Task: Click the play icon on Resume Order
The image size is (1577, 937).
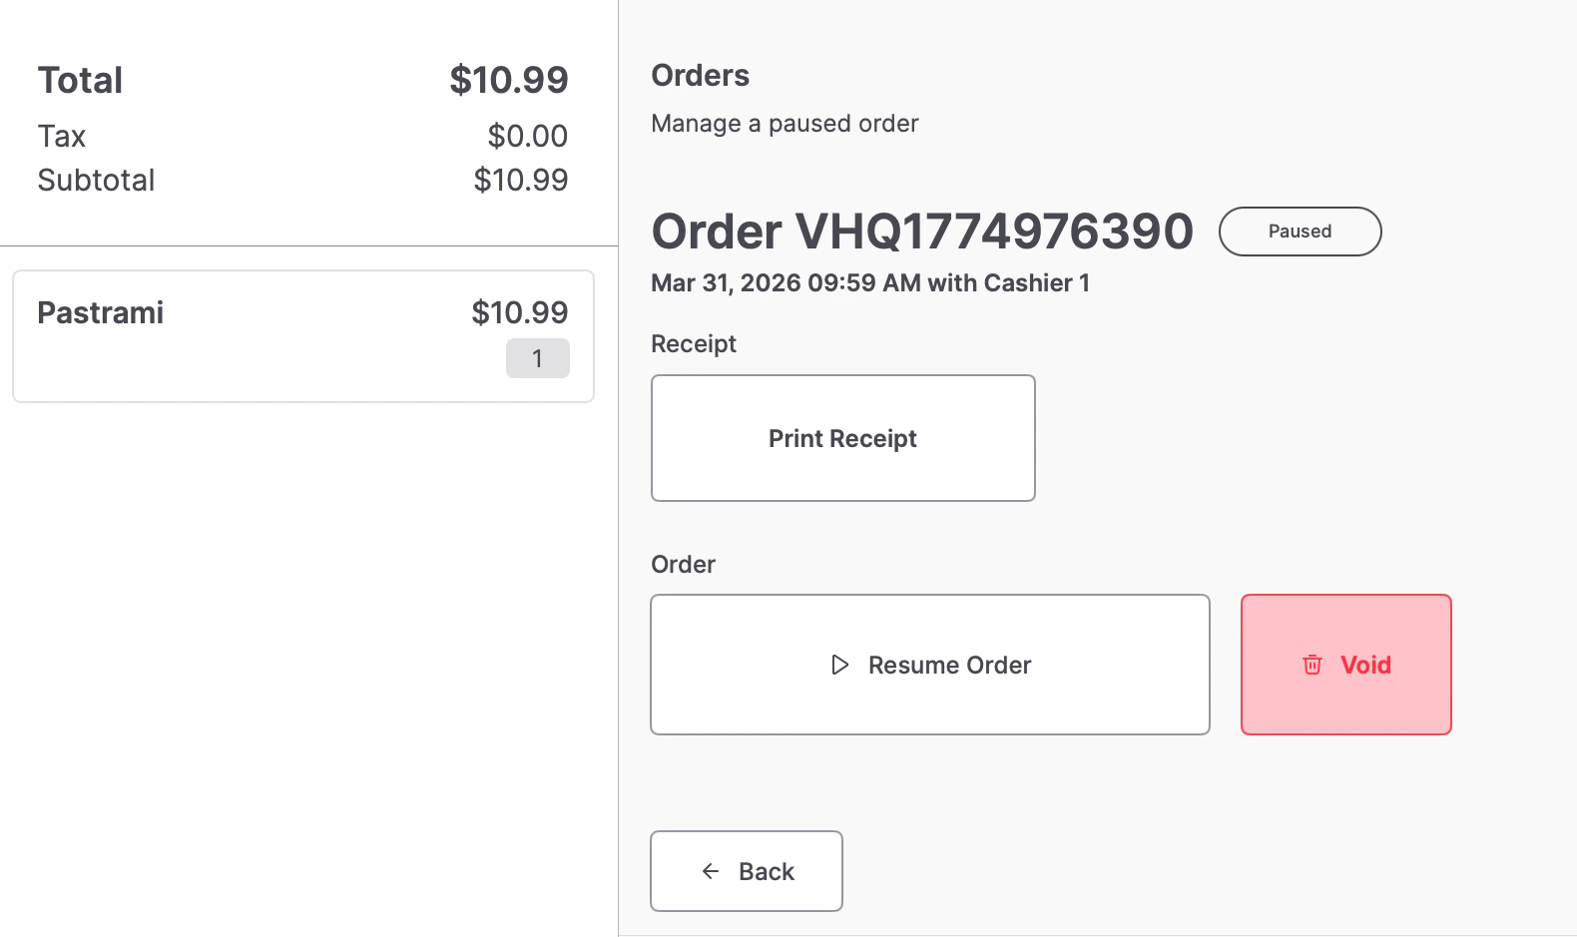Action: coord(840,665)
